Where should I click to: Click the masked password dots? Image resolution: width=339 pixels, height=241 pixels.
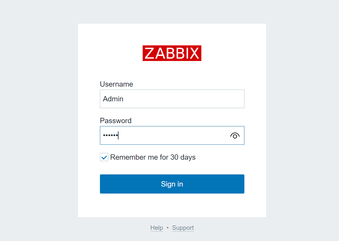[111, 135]
